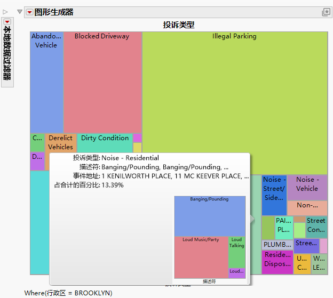Click the Noise - Street/Sidewalk tile
Image resolution: width=333 pixels, height=298 pixels.
pyautogui.click(x=274, y=195)
